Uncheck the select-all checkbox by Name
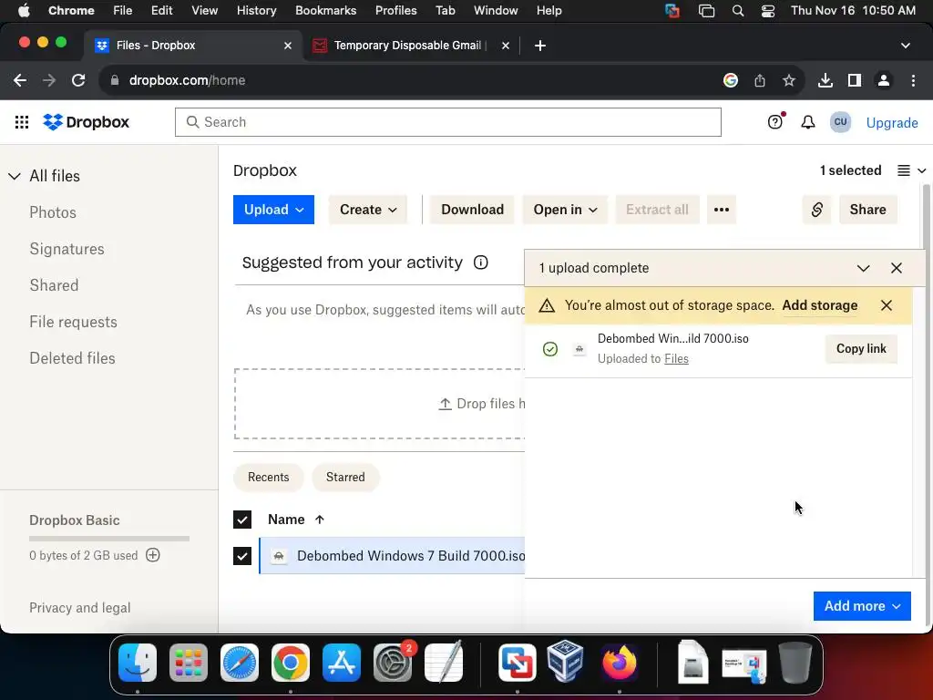933x700 pixels. pyautogui.click(x=242, y=520)
